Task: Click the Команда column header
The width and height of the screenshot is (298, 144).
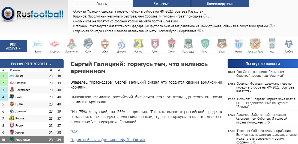Action: [x=15, y=70]
